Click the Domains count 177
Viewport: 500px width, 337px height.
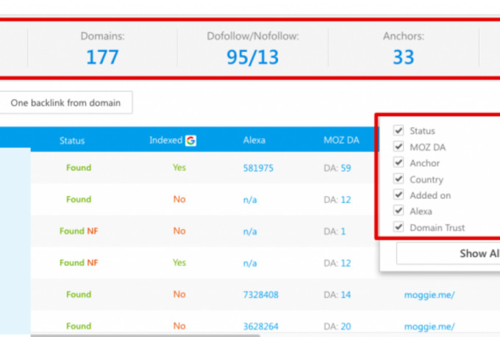(101, 57)
